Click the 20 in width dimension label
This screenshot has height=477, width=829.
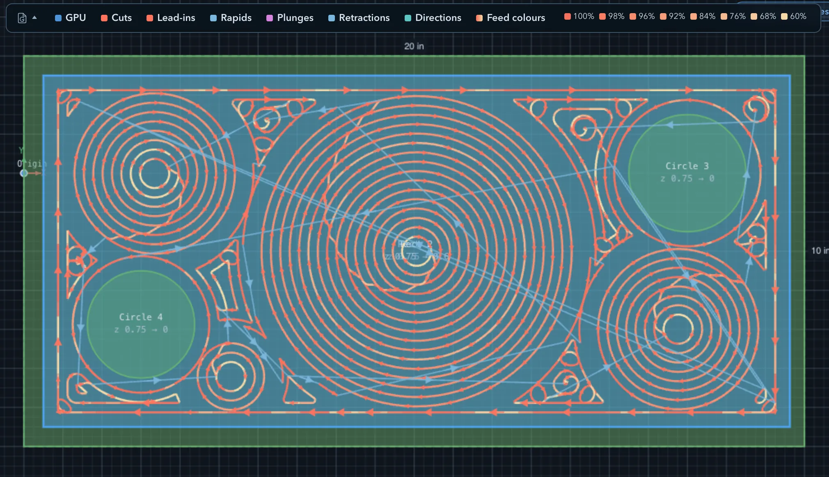pos(414,46)
